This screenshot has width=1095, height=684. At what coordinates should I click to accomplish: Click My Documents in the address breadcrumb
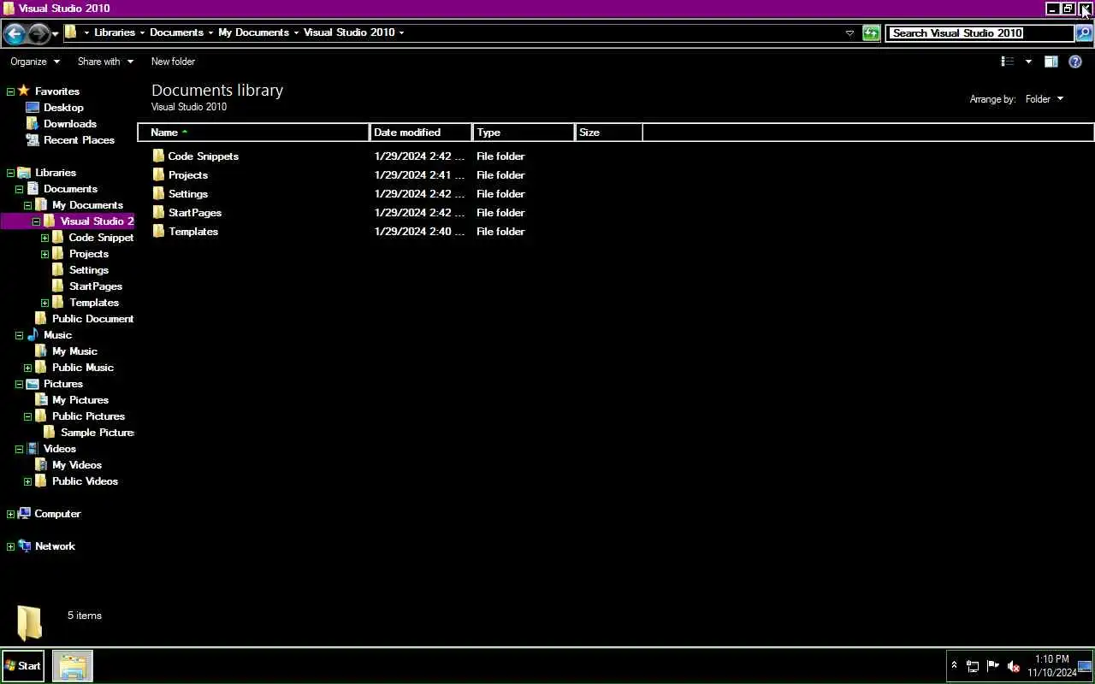[x=253, y=32]
